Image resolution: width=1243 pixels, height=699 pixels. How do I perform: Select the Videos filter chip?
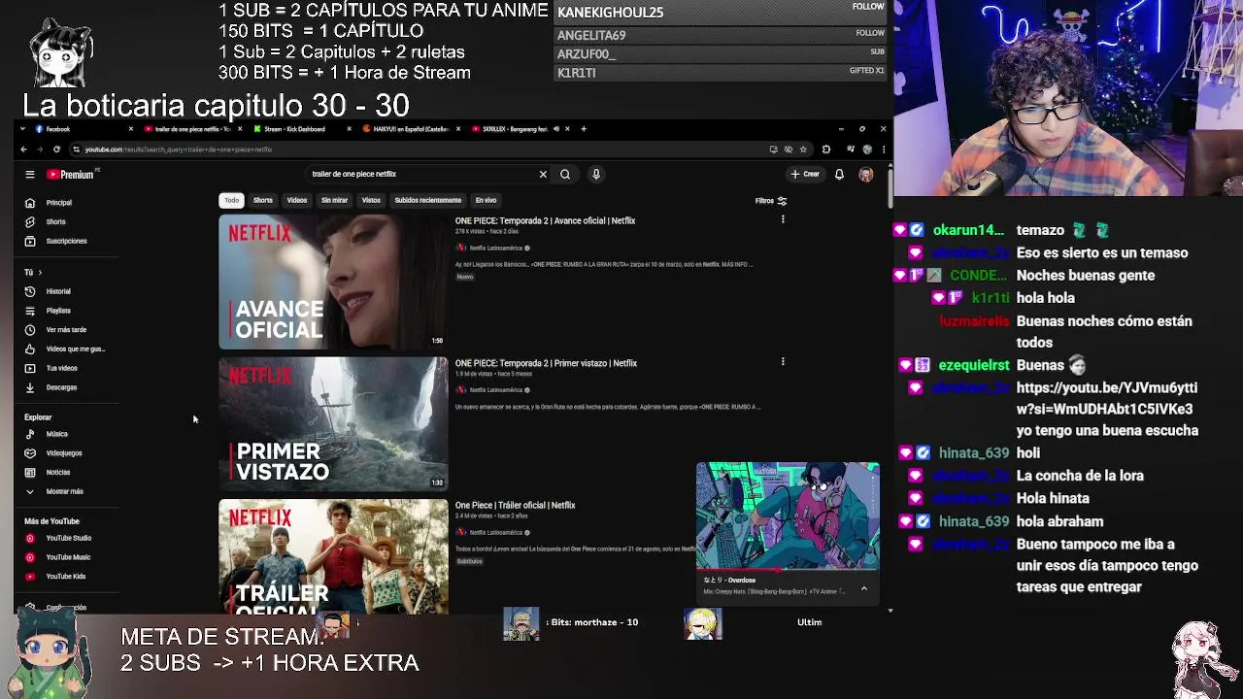click(297, 200)
